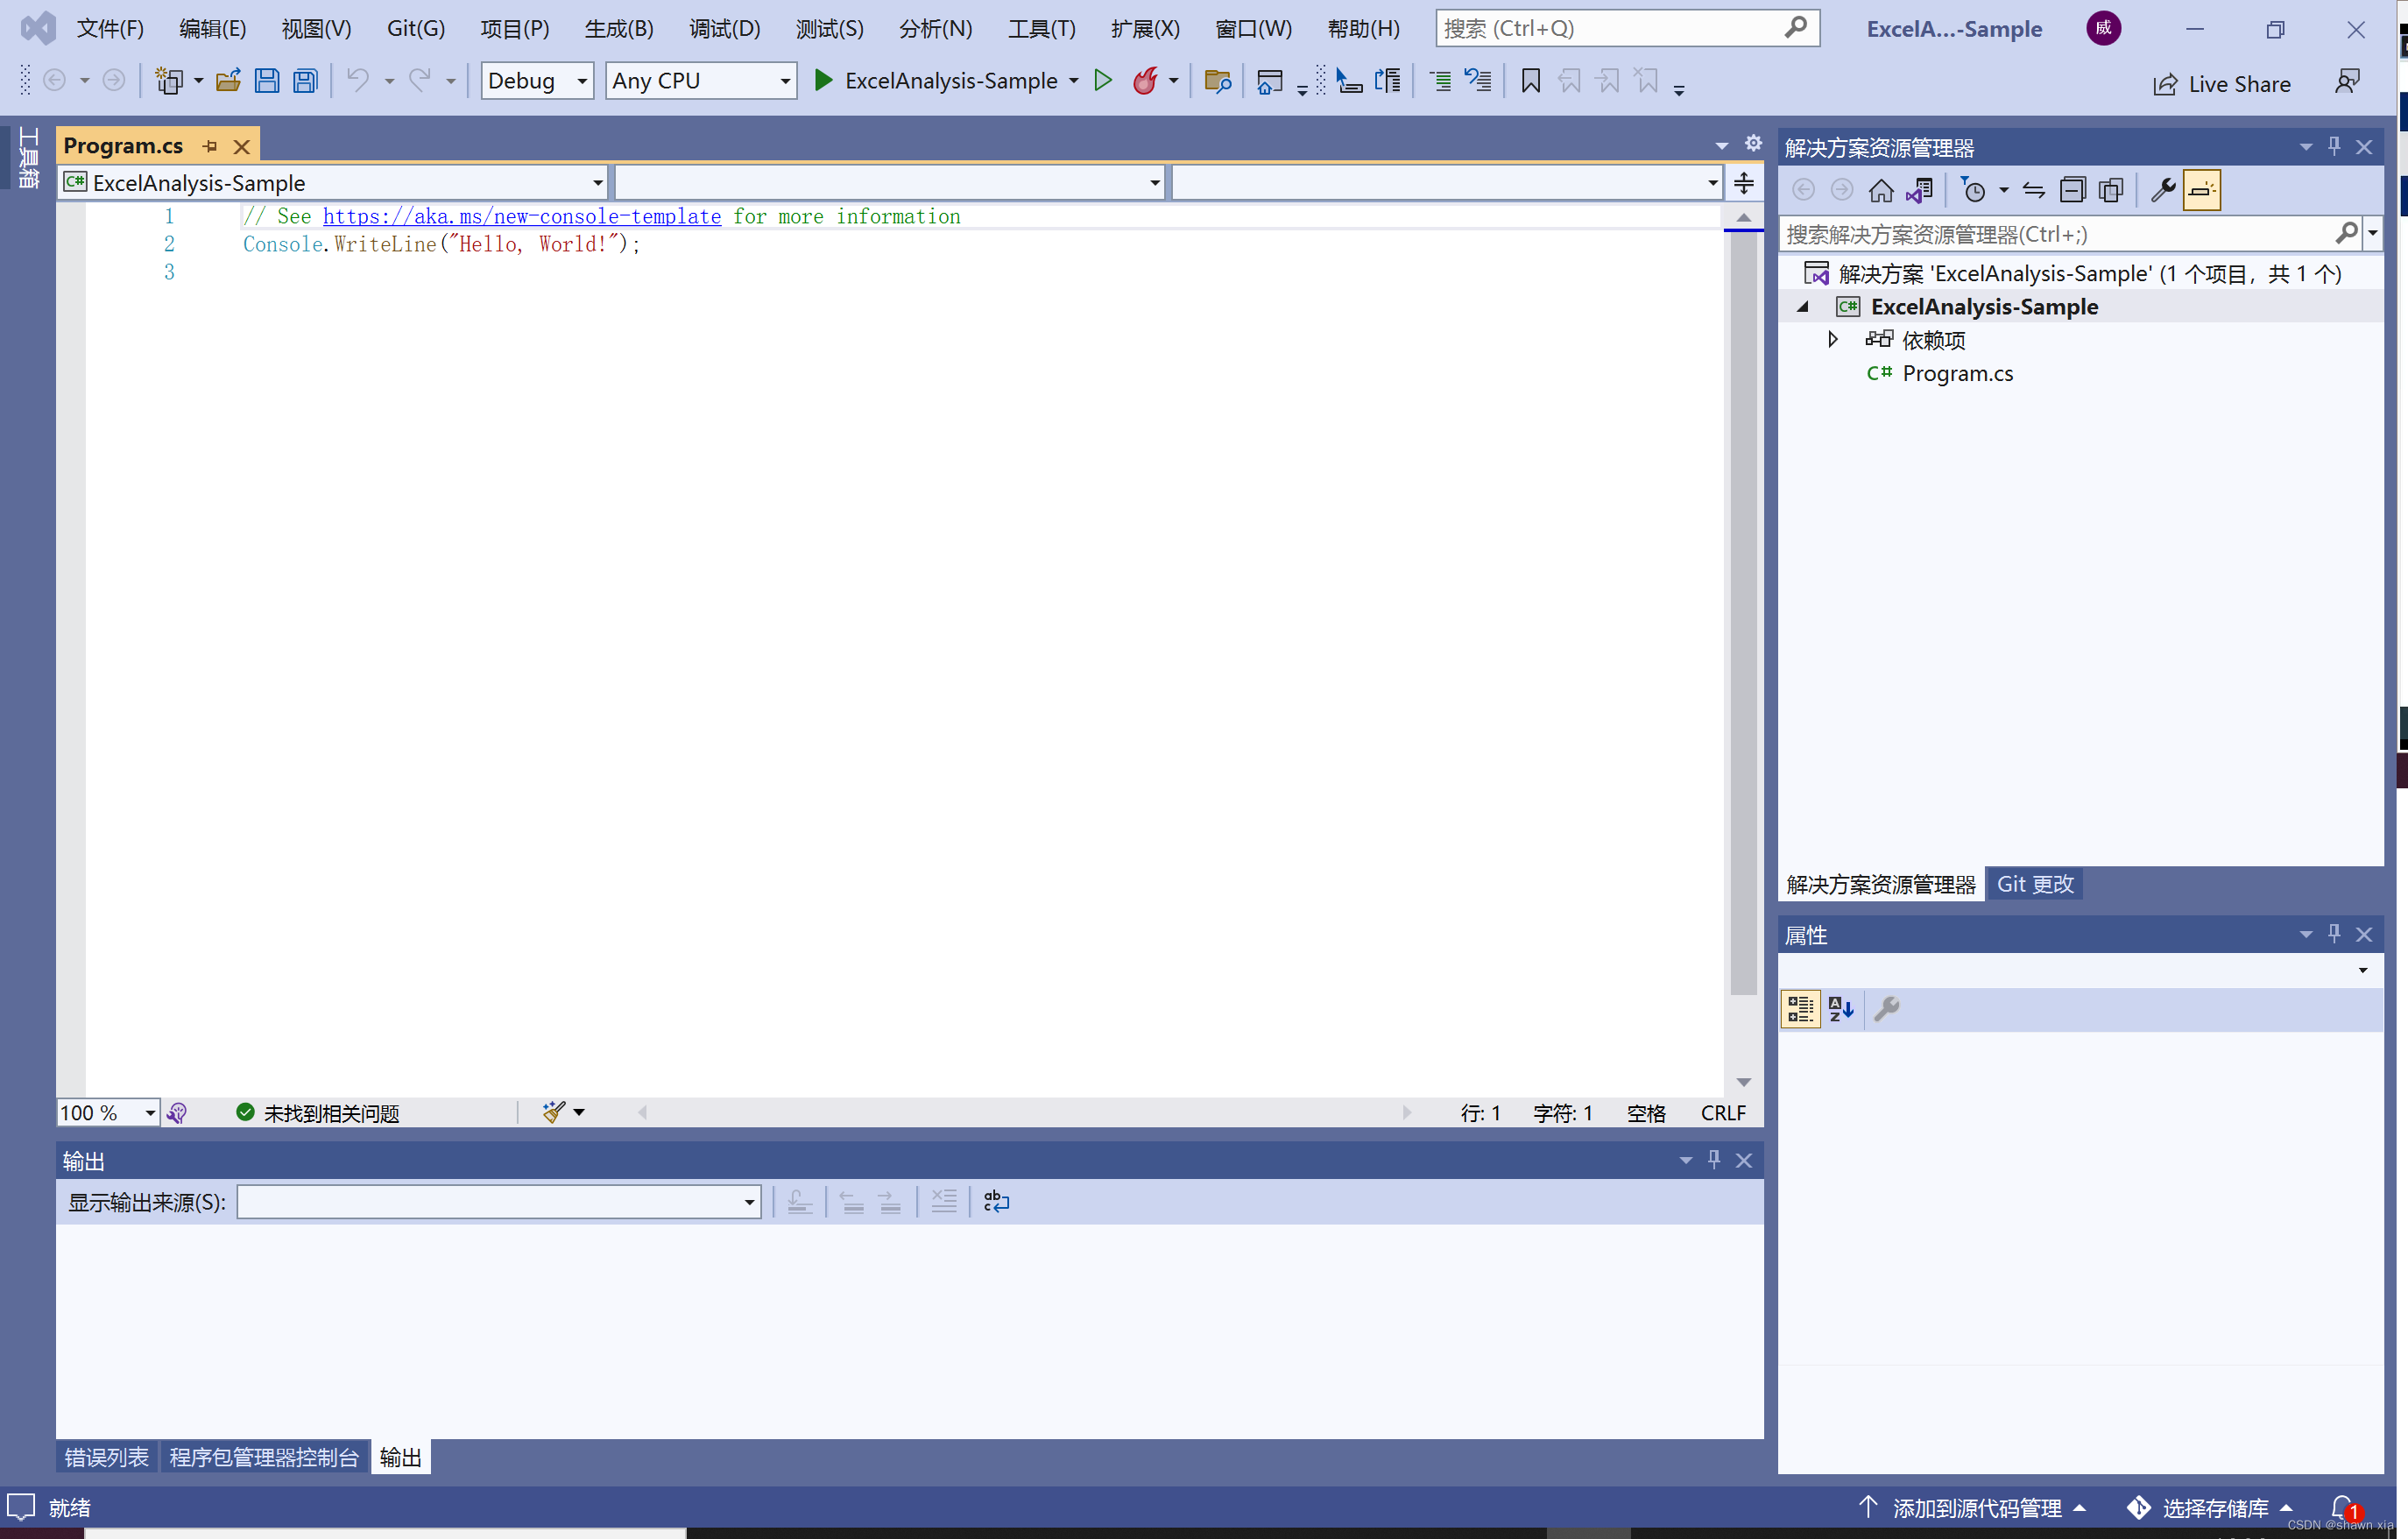This screenshot has height=1539, width=2408.
Task: Toggle word wrap in Output panel
Action: click(x=996, y=1201)
